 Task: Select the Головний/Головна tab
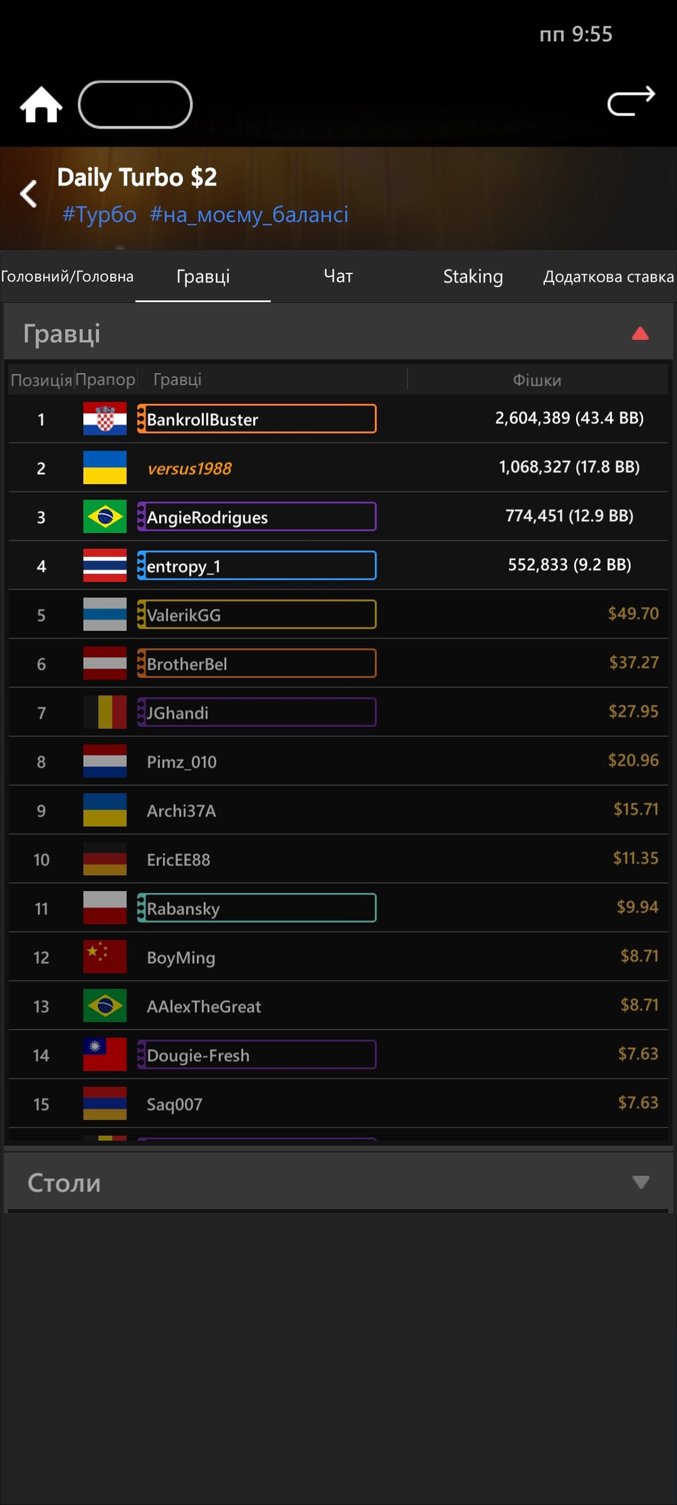click(x=67, y=276)
